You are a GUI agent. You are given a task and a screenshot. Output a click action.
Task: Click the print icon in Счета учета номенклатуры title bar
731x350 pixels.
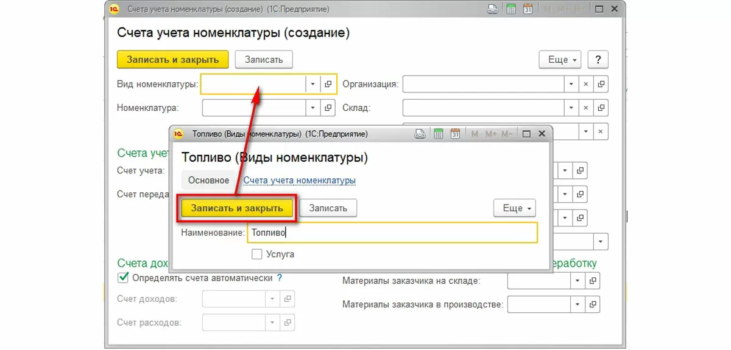[x=493, y=9]
